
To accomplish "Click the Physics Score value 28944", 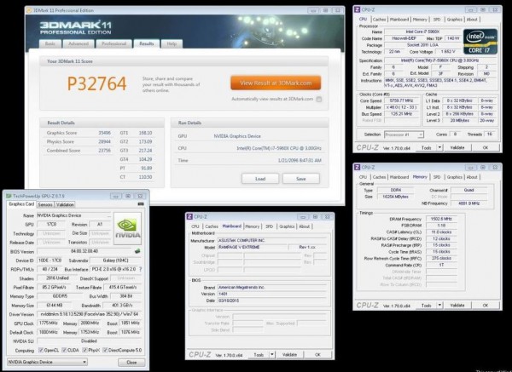I will click(x=104, y=141).
